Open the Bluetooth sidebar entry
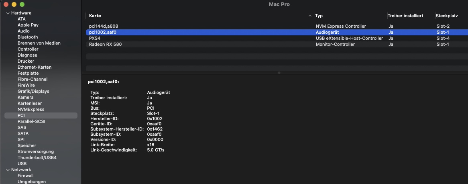Viewport: 468px width, 184px height. tap(28, 37)
